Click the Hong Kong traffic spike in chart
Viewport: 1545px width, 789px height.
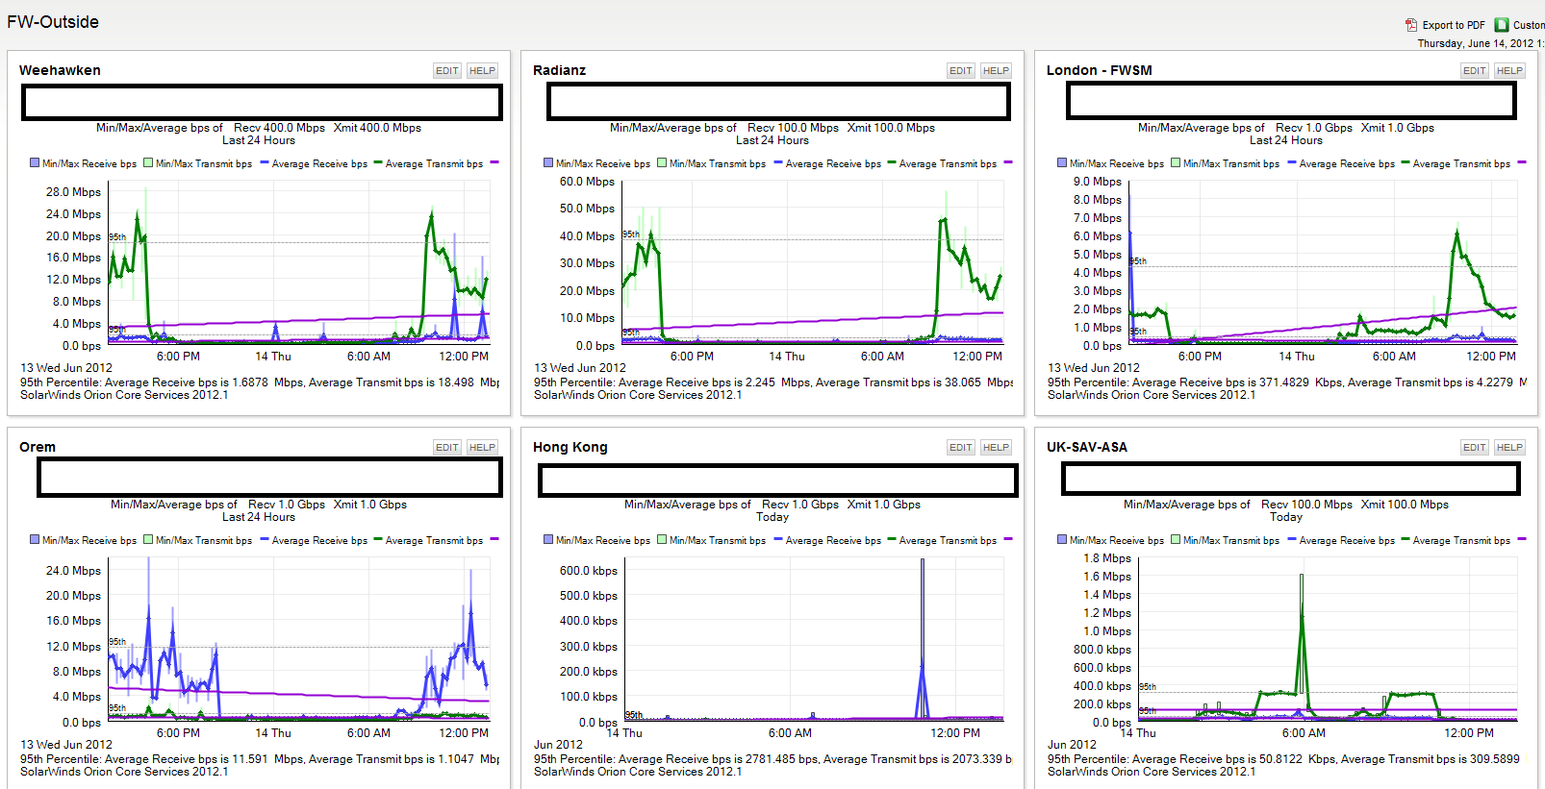pos(923,639)
